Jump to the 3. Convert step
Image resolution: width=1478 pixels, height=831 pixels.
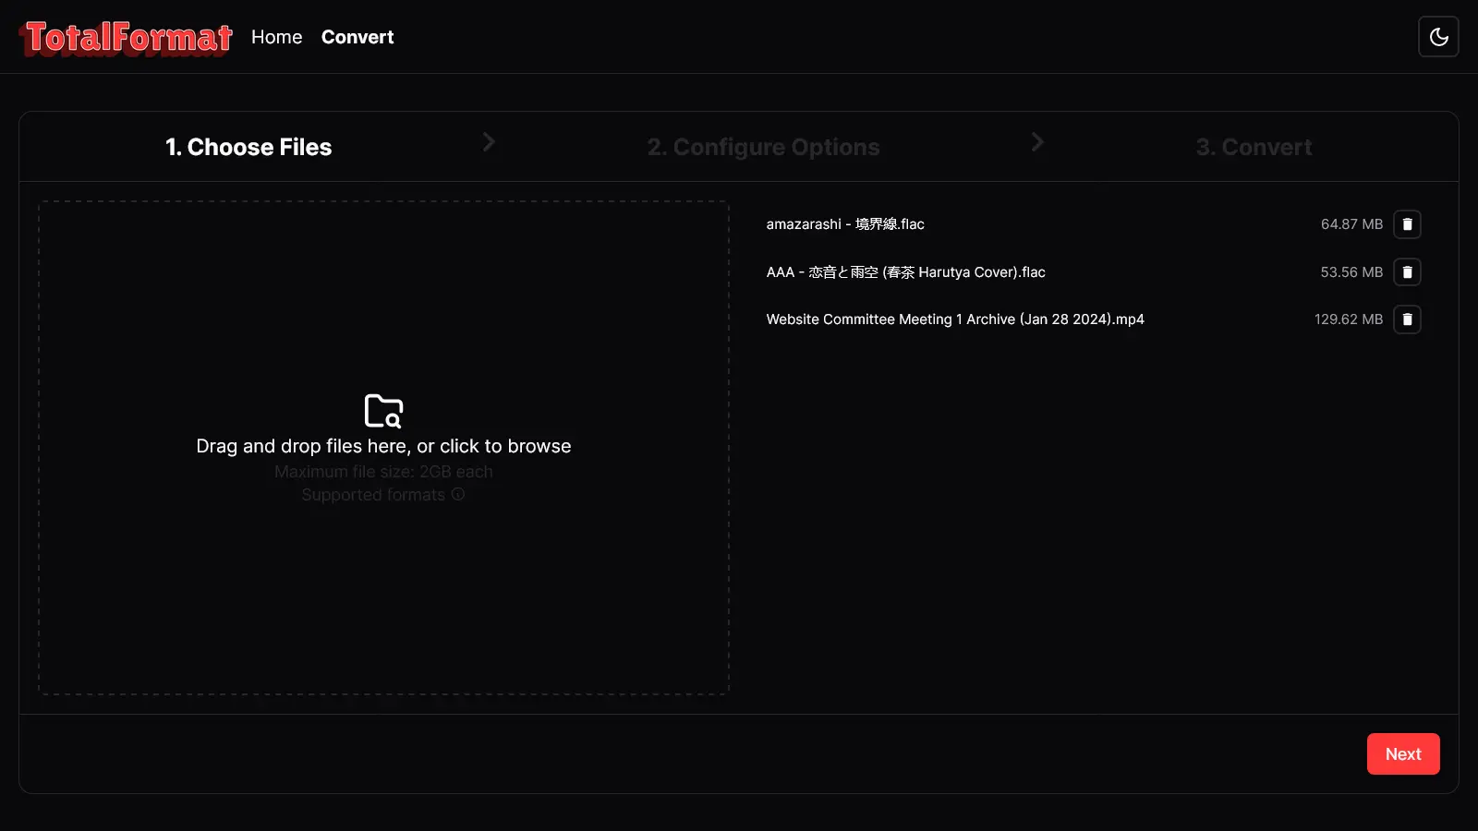pyautogui.click(x=1254, y=147)
